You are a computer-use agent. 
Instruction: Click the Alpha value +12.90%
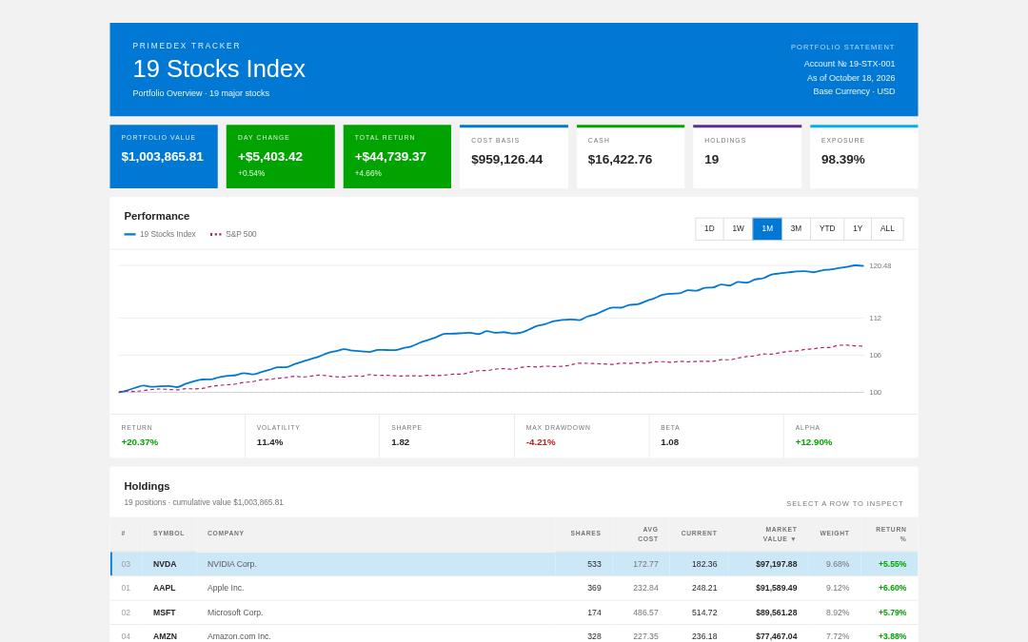814,442
